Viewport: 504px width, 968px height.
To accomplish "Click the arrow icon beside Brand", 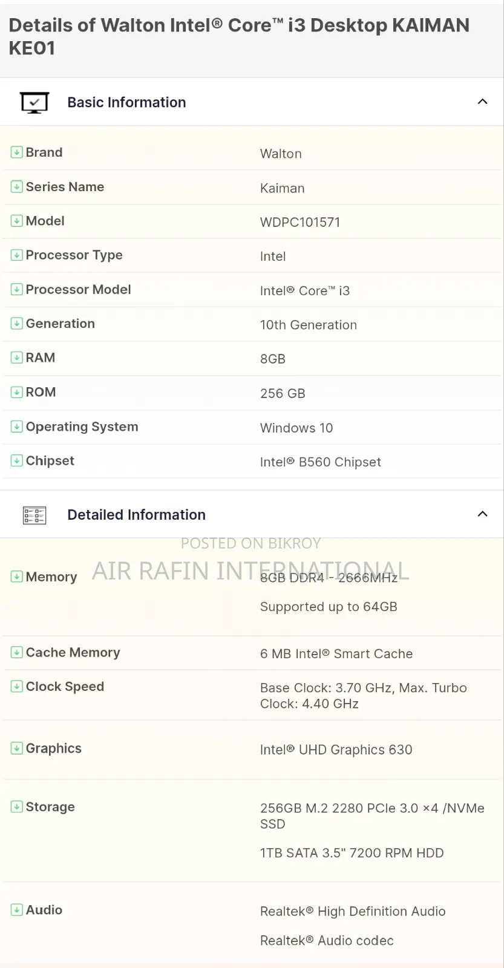I will [17, 152].
